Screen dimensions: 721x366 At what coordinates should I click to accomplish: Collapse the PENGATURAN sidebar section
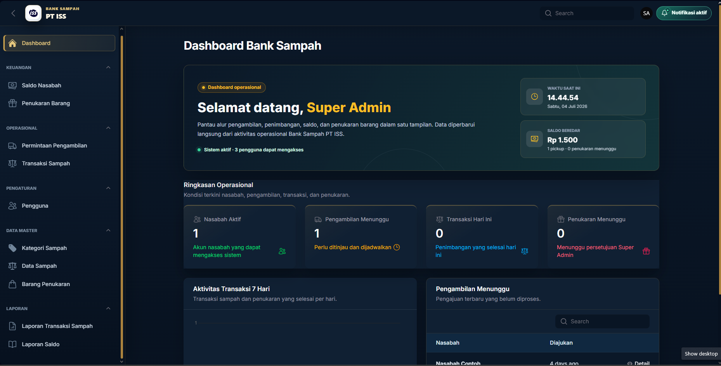click(108, 188)
